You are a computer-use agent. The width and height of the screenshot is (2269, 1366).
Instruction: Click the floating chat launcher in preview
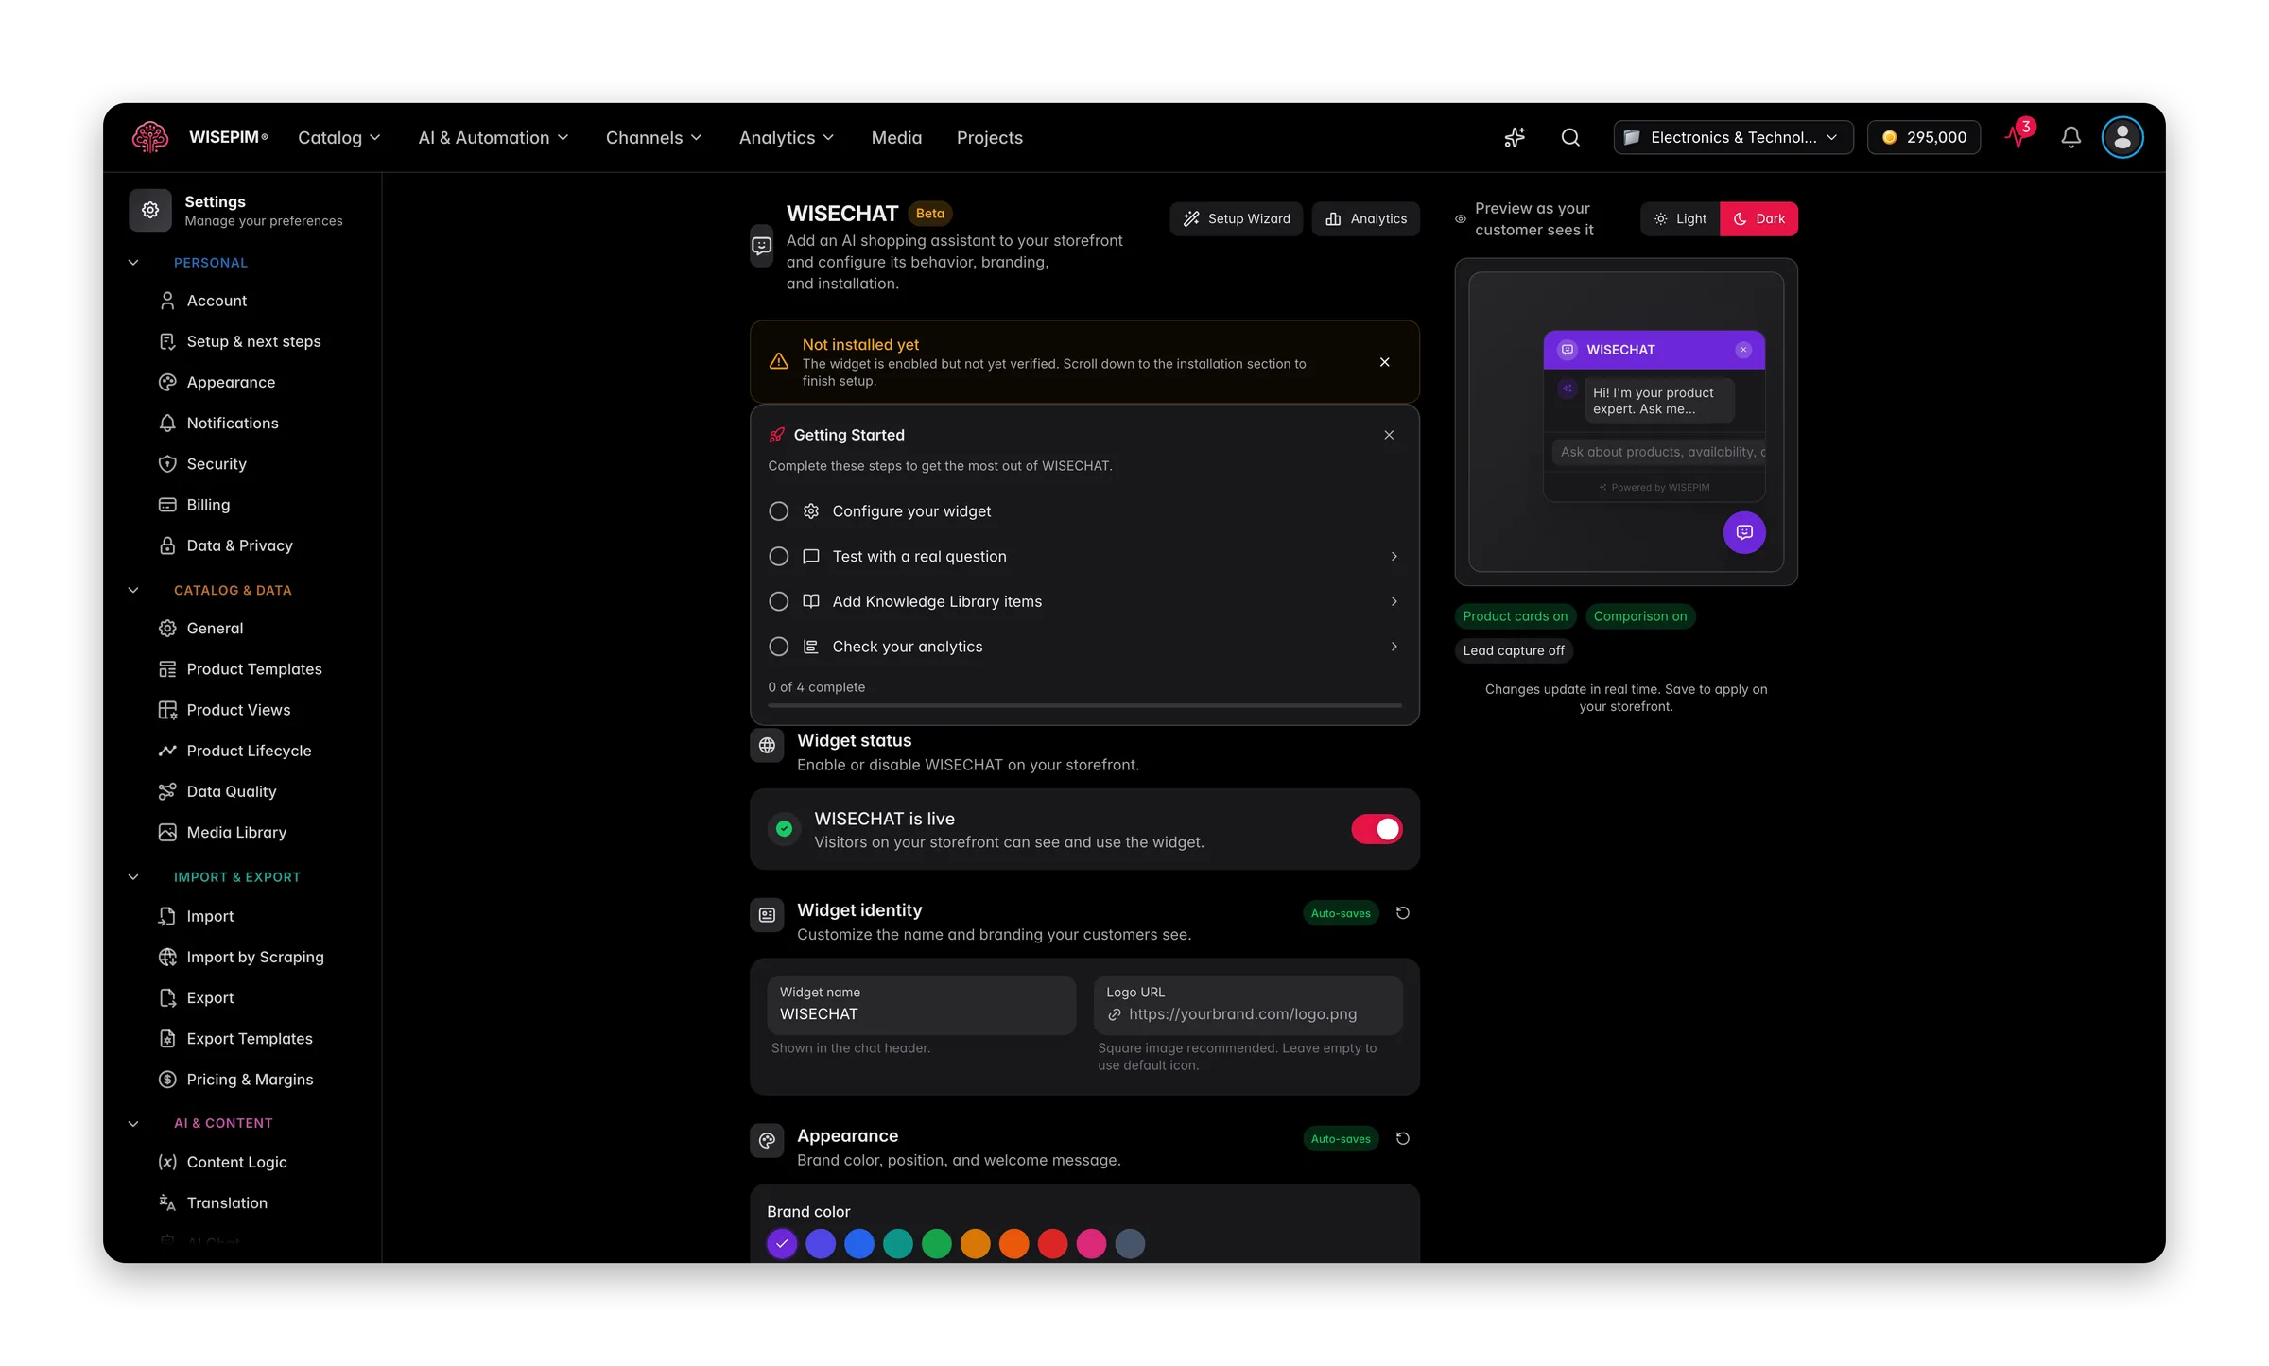pyautogui.click(x=1744, y=532)
